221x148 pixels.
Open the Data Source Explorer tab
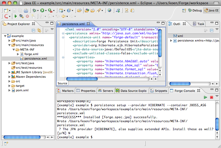click(131, 91)
